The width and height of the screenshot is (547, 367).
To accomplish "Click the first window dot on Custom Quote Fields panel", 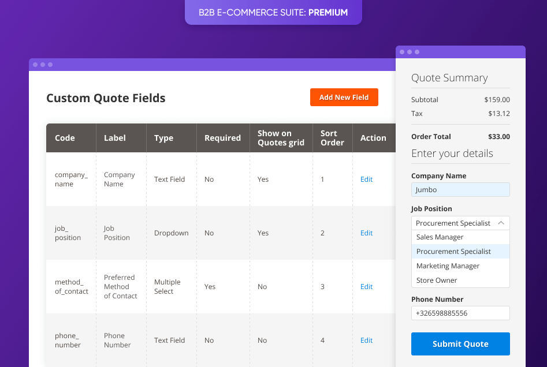I will click(x=35, y=65).
